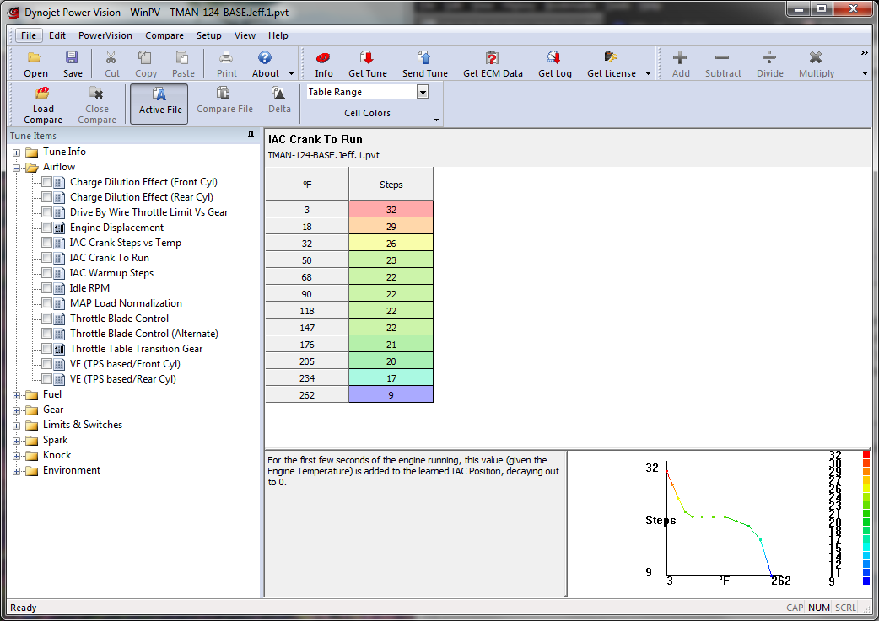Click the red legend color swatch
Screen dimensions: 879x621
pos(866,455)
